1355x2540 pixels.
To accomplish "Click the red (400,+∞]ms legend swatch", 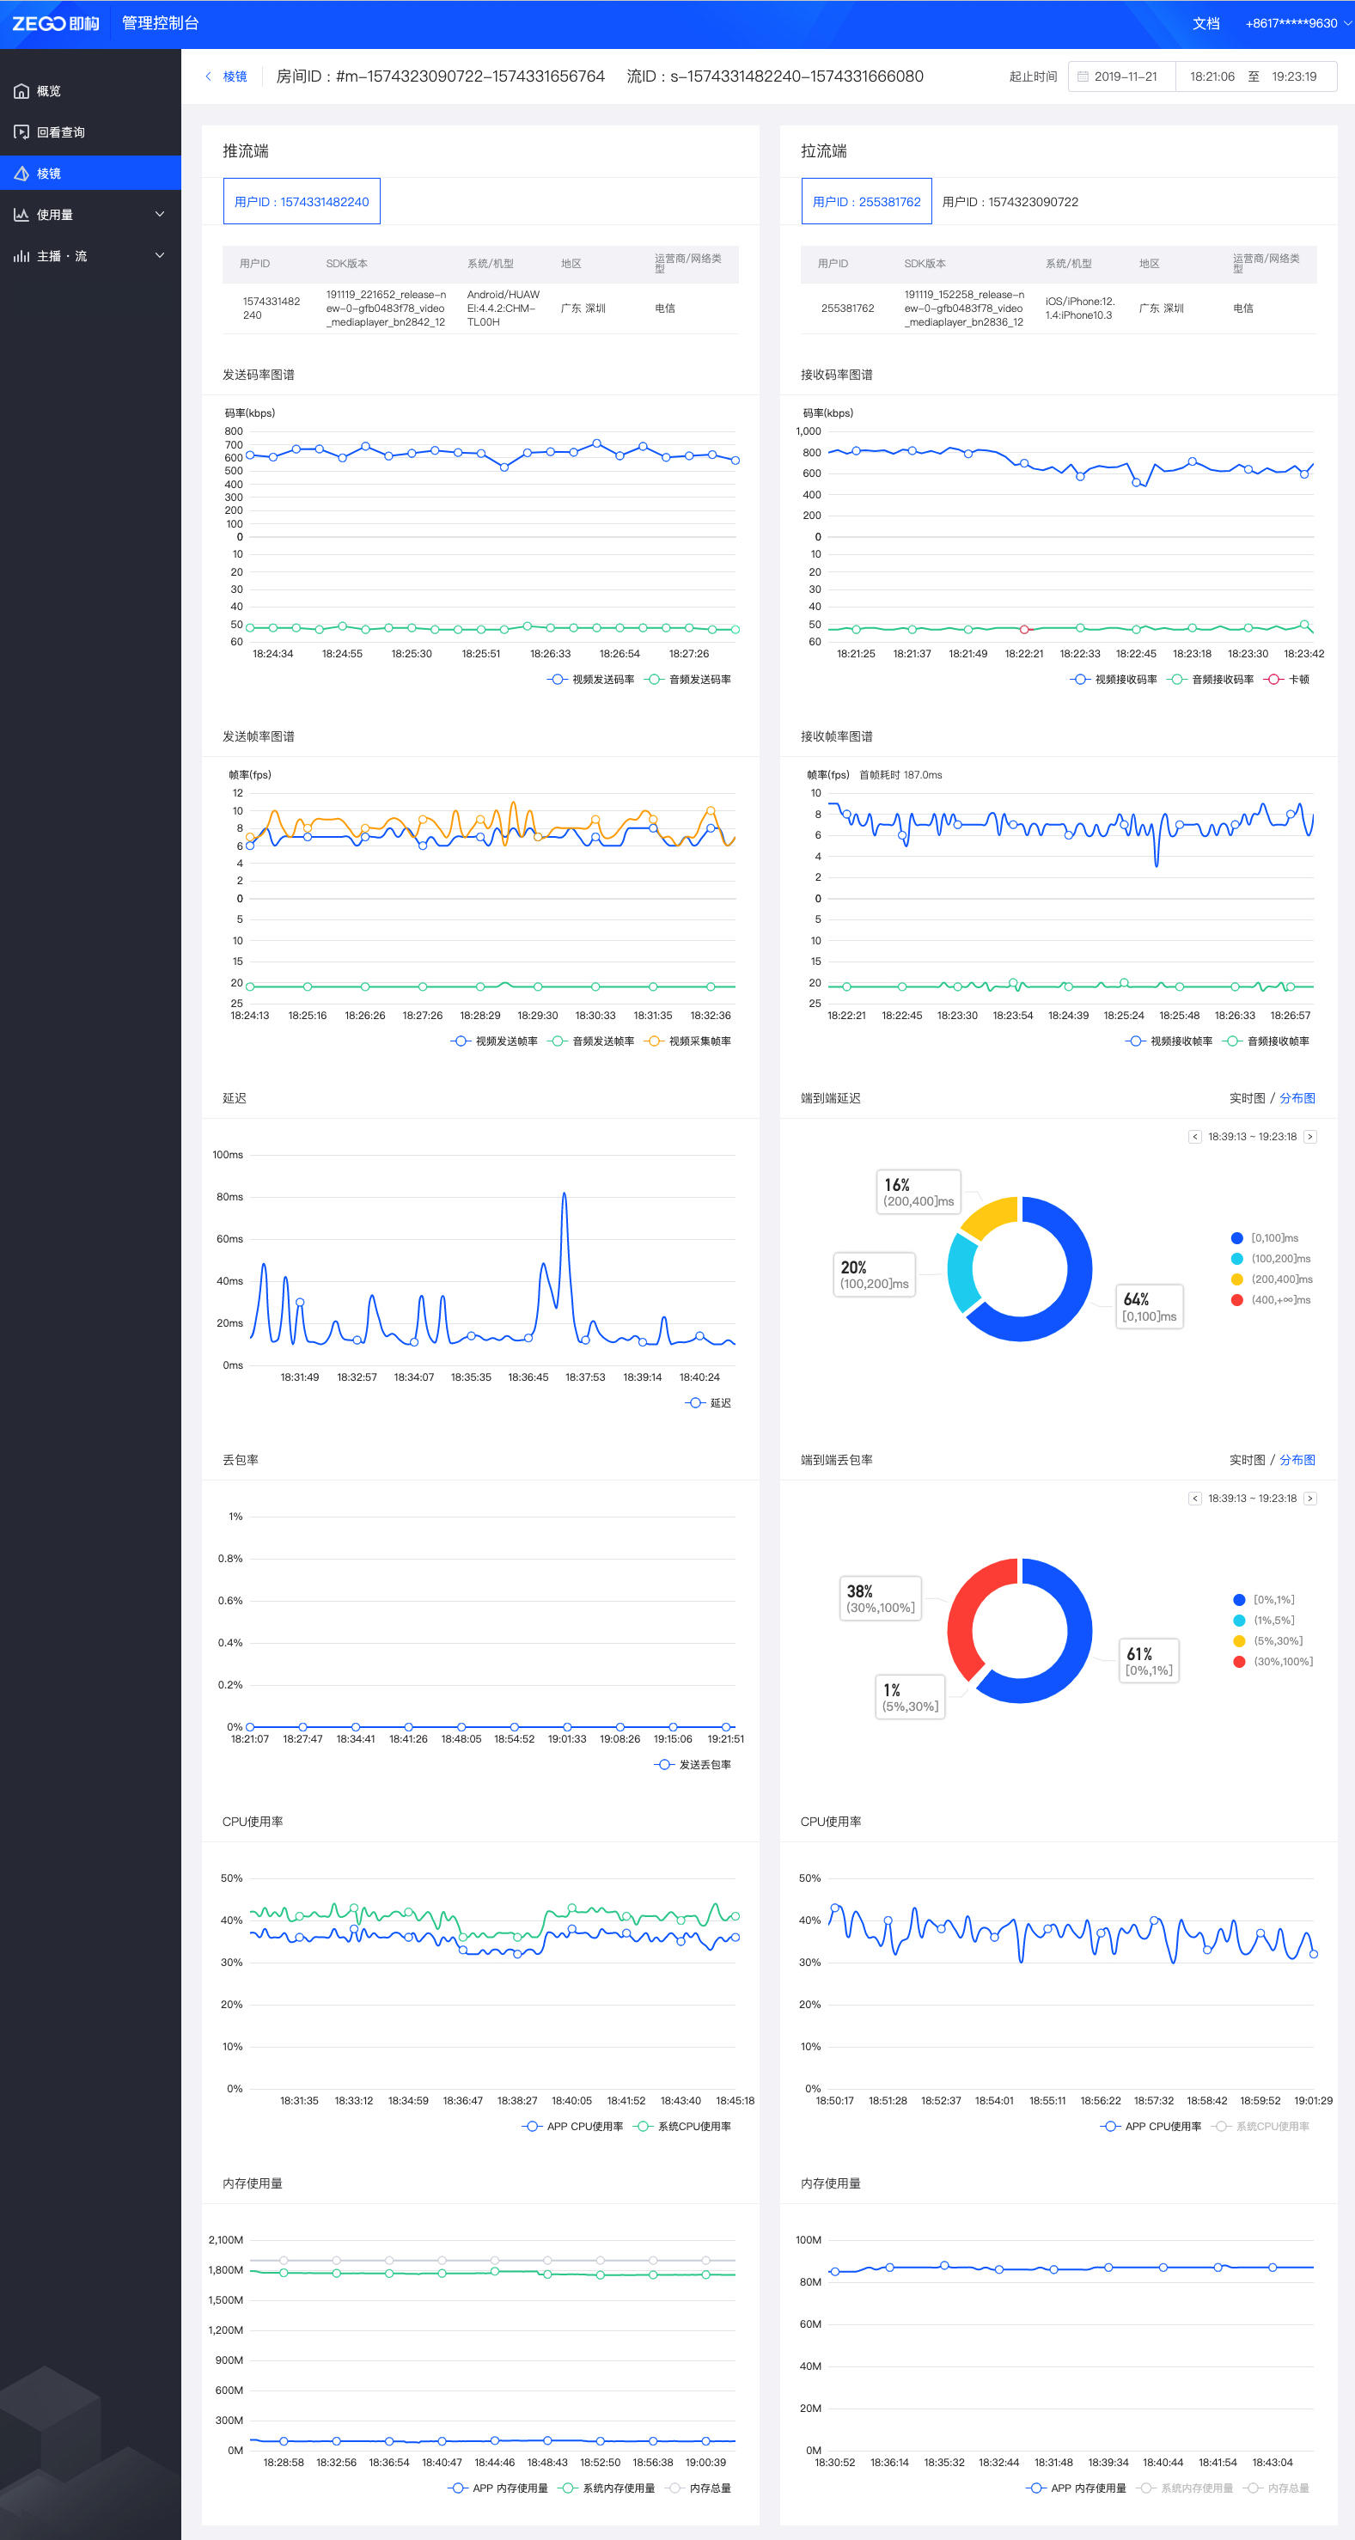I will [1236, 1301].
